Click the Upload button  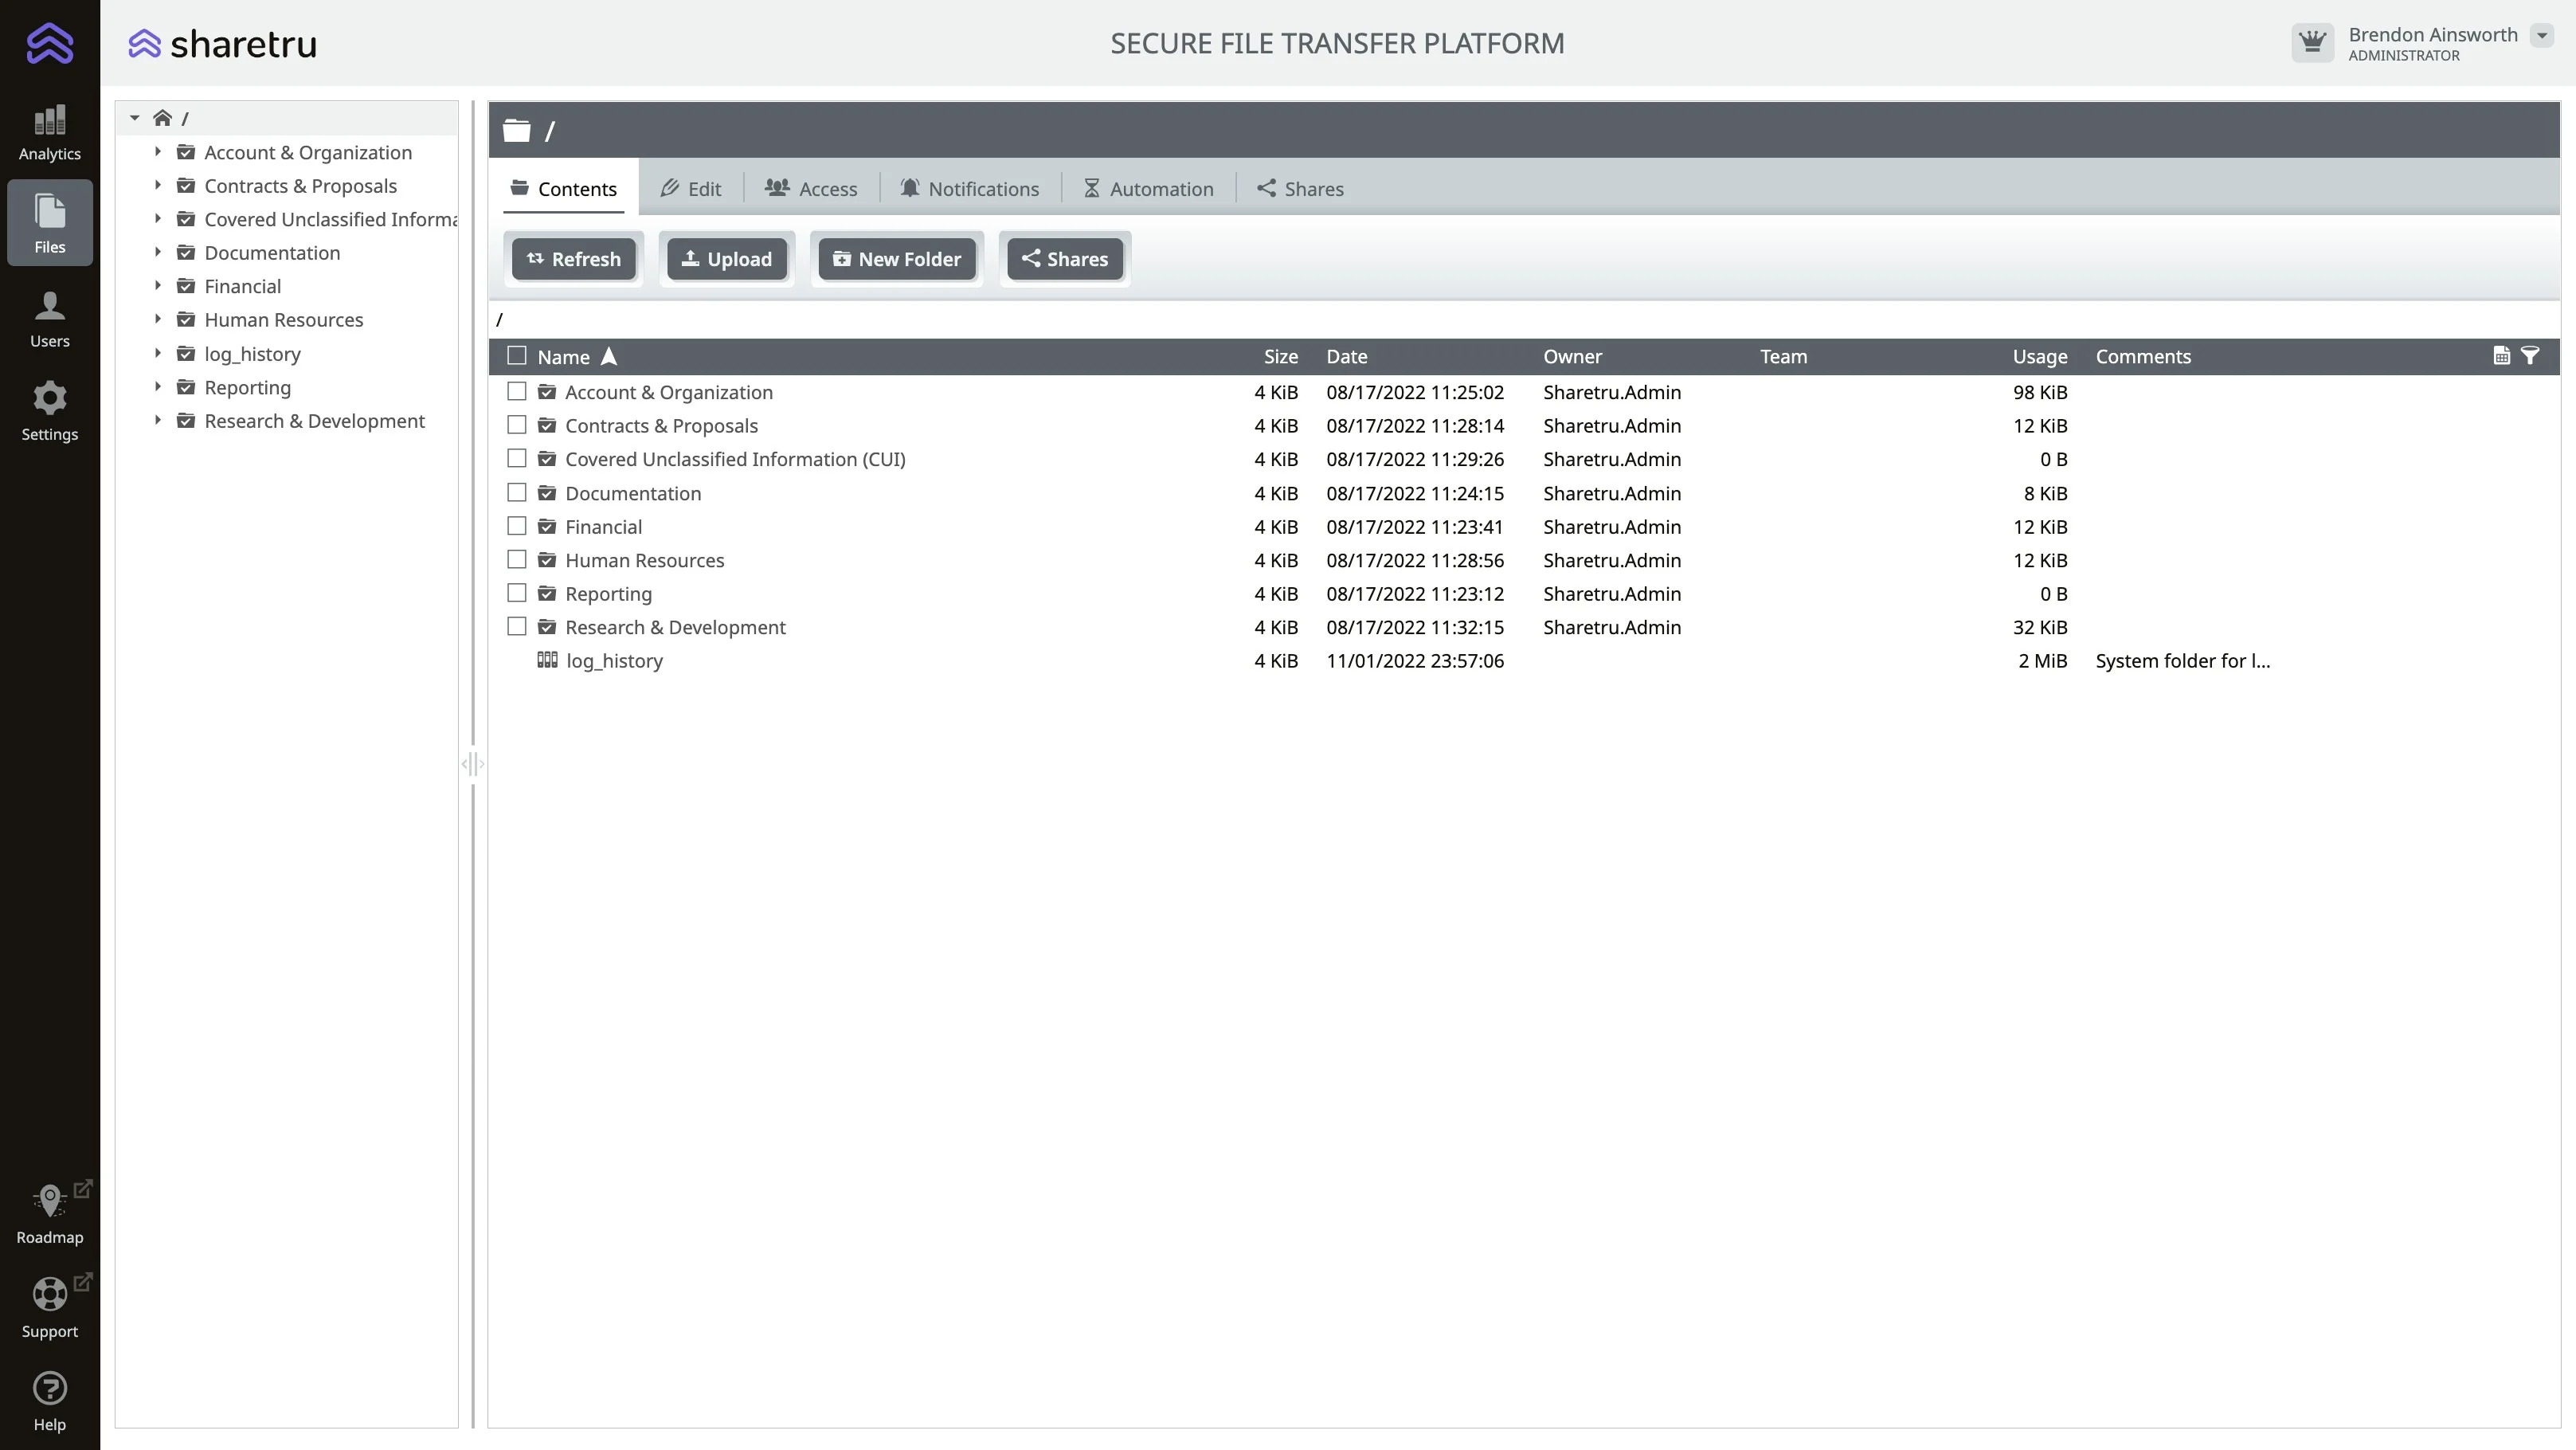click(727, 259)
